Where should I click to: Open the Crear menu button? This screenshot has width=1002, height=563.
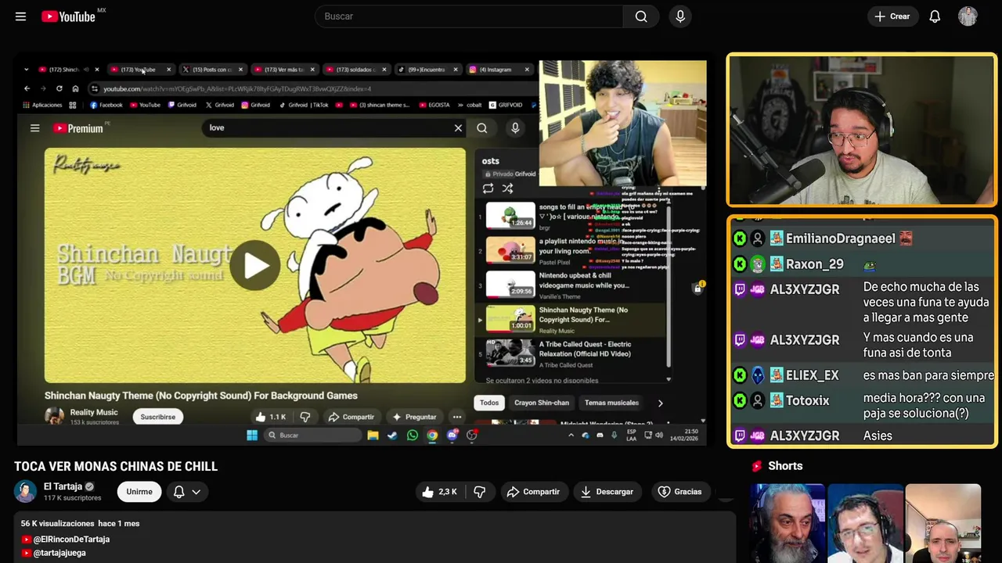coord(892,16)
